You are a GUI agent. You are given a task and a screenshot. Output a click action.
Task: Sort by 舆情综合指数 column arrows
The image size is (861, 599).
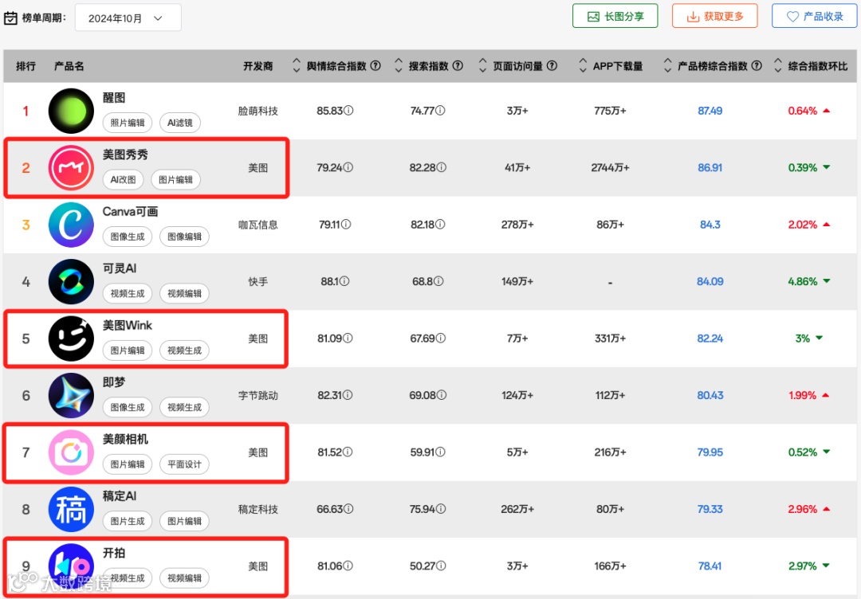[297, 66]
